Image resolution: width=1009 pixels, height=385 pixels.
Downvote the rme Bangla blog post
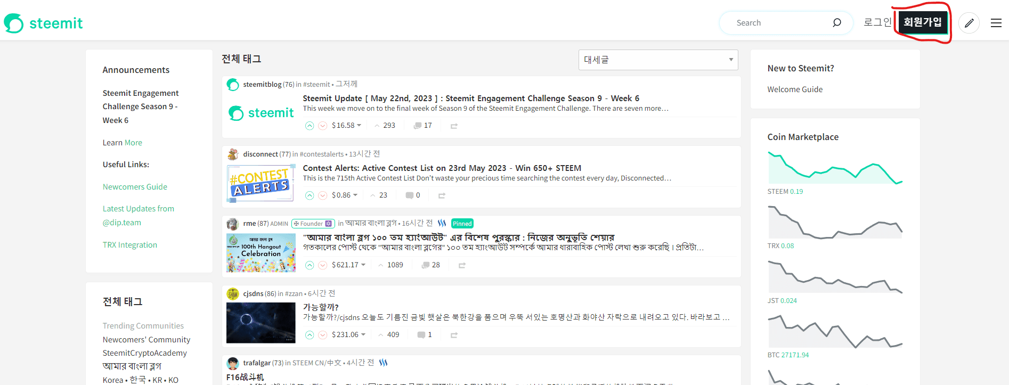click(323, 265)
